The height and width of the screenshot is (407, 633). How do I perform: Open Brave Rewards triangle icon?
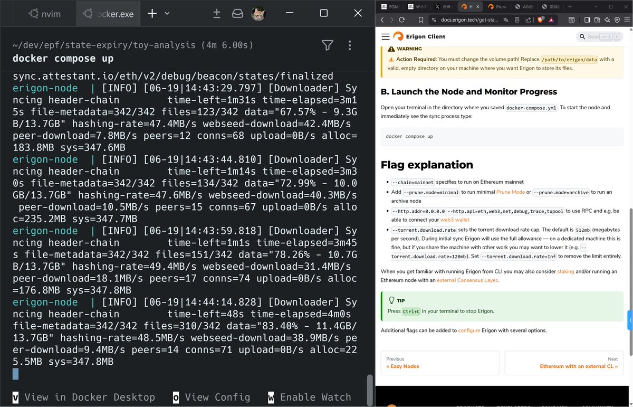pos(551,20)
